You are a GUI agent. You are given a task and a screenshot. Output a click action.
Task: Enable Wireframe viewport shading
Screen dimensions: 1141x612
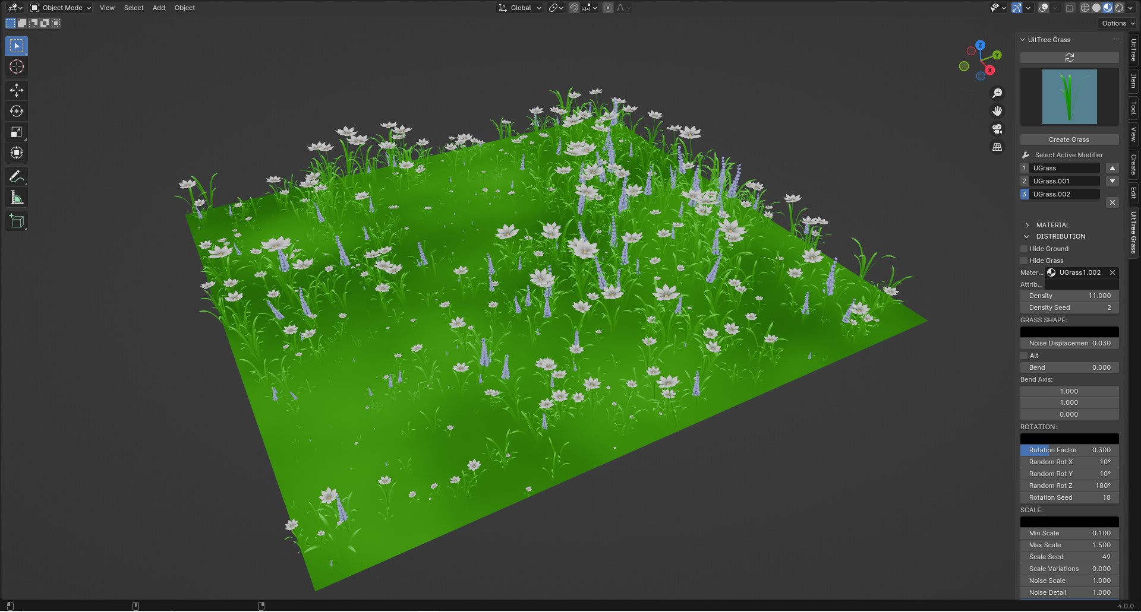coord(1084,7)
